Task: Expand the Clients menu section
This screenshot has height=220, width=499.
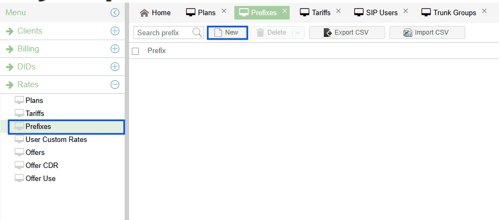Action: 114,31
